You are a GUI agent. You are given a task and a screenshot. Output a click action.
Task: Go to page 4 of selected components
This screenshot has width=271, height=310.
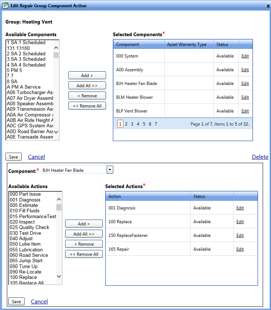point(138,124)
